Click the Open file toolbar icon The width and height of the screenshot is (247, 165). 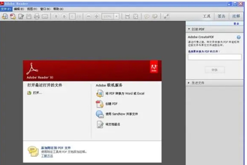click(5, 16)
